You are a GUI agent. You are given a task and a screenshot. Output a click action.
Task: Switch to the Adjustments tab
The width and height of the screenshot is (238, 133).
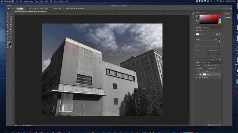[x=206, y=27]
